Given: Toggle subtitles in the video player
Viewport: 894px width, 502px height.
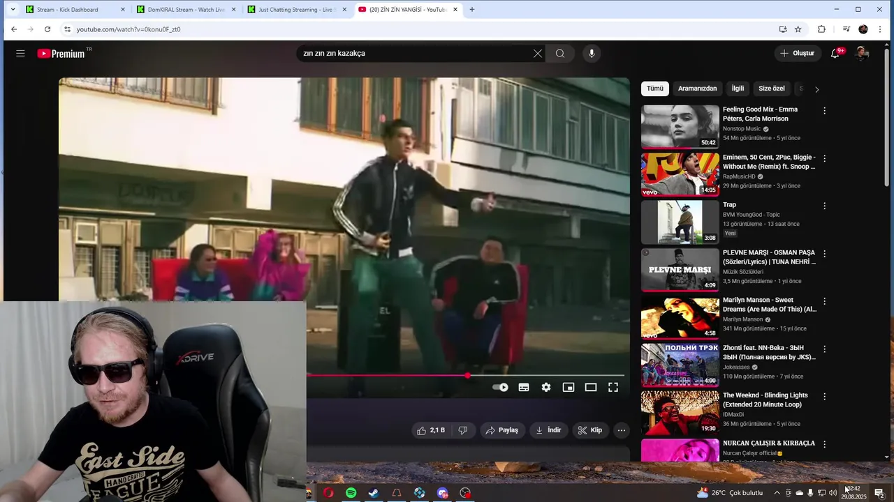Looking at the screenshot, I should point(524,388).
